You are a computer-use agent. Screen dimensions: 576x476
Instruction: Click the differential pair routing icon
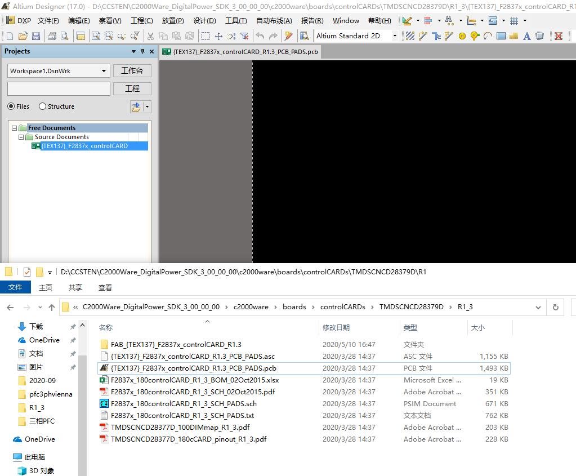pos(449,35)
